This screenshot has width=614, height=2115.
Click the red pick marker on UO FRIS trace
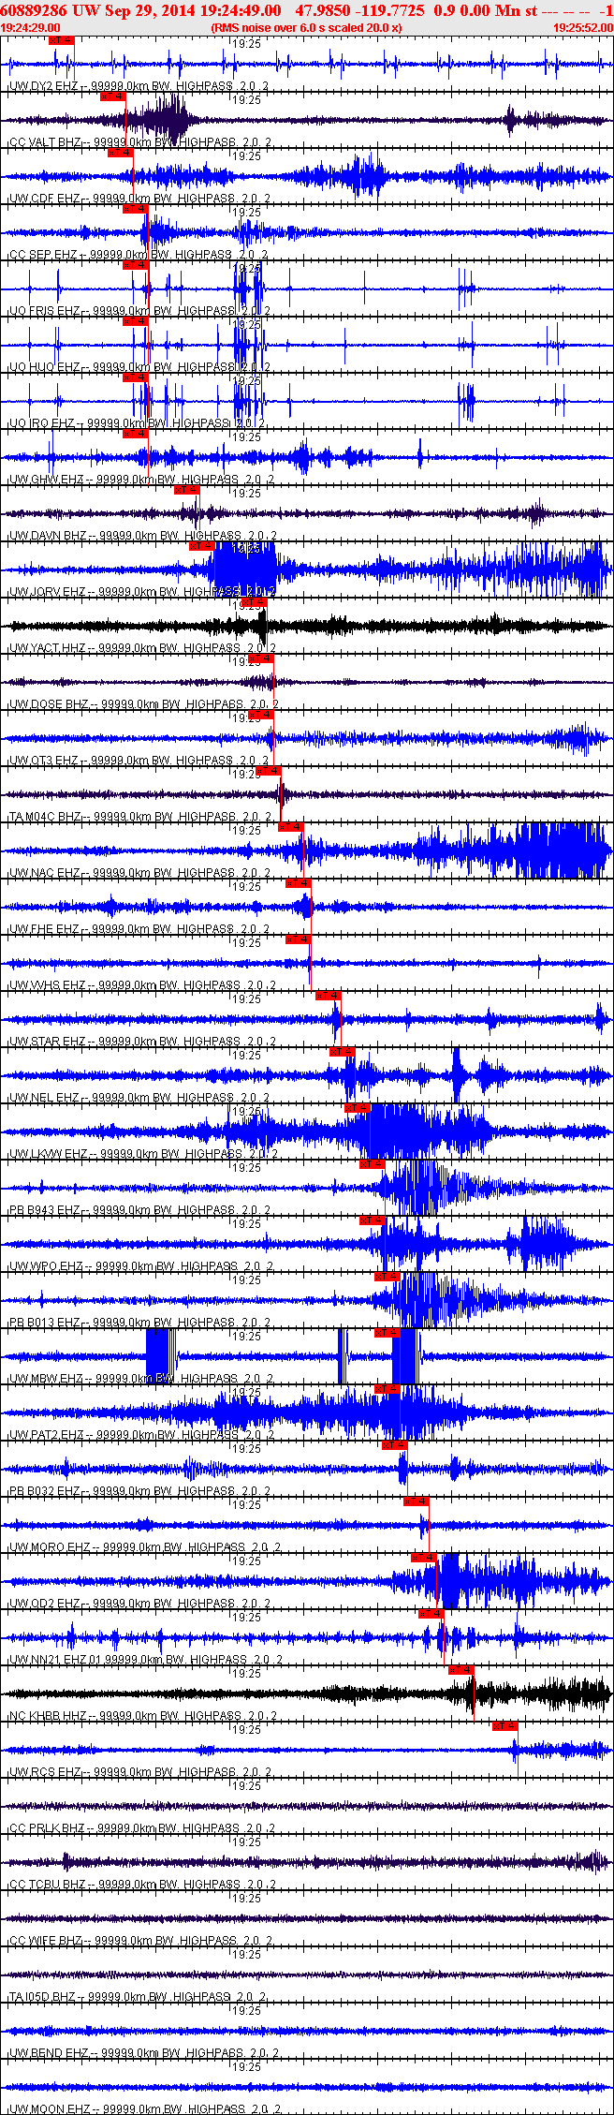click(x=136, y=265)
